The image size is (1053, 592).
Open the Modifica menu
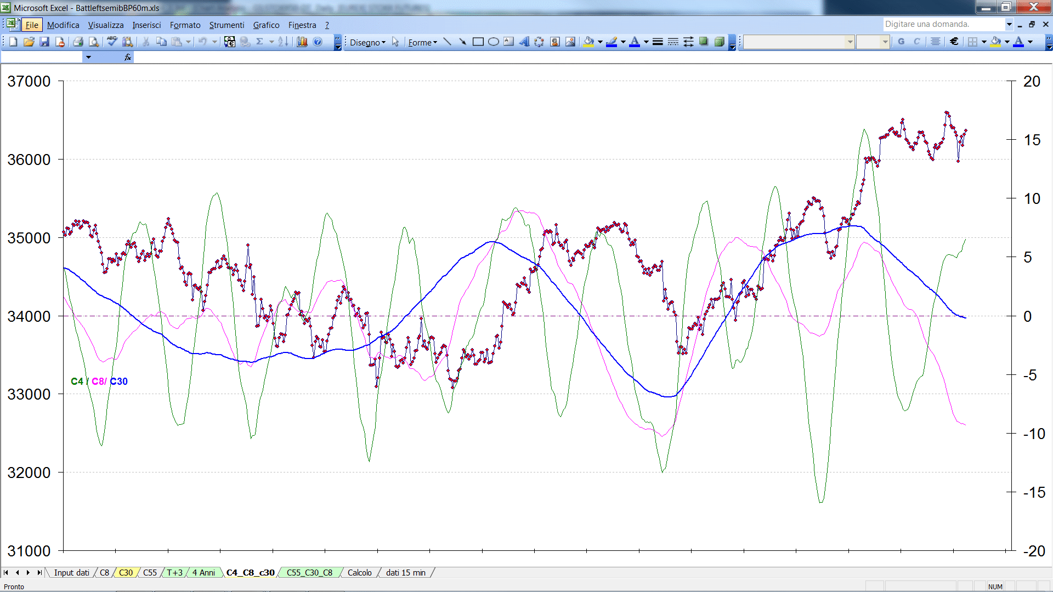point(63,25)
